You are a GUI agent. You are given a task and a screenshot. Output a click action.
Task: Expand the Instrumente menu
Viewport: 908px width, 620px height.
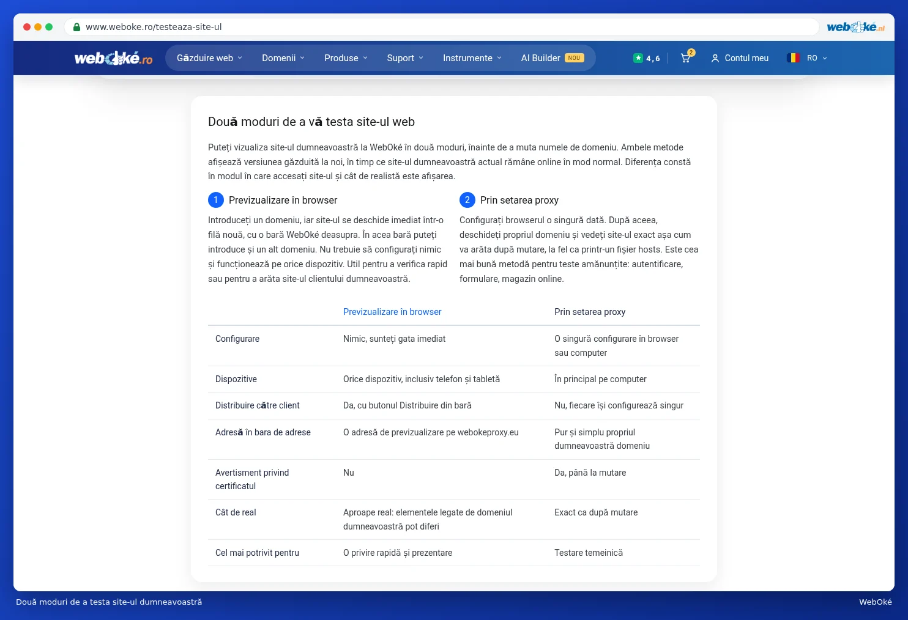tap(472, 58)
